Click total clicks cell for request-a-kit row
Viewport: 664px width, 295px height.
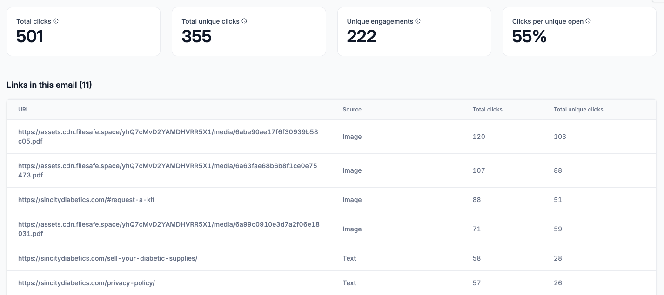(477, 200)
